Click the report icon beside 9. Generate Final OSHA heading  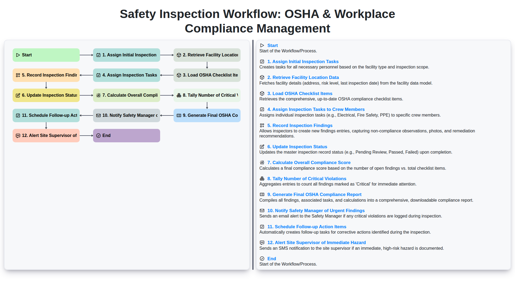(262, 194)
